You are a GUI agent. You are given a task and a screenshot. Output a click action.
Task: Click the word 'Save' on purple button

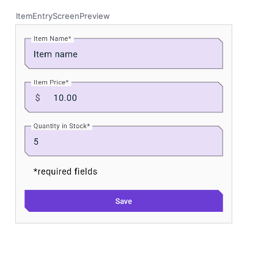[123, 201]
